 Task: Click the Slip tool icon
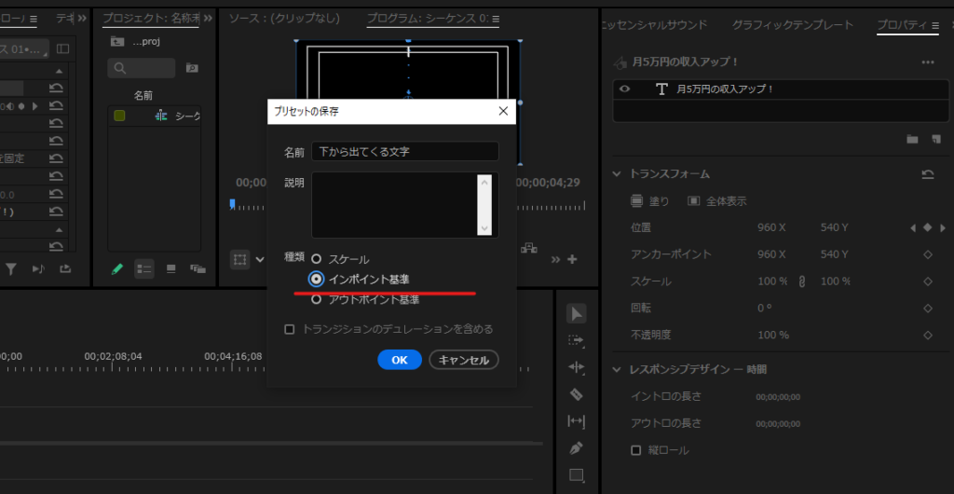[576, 421]
